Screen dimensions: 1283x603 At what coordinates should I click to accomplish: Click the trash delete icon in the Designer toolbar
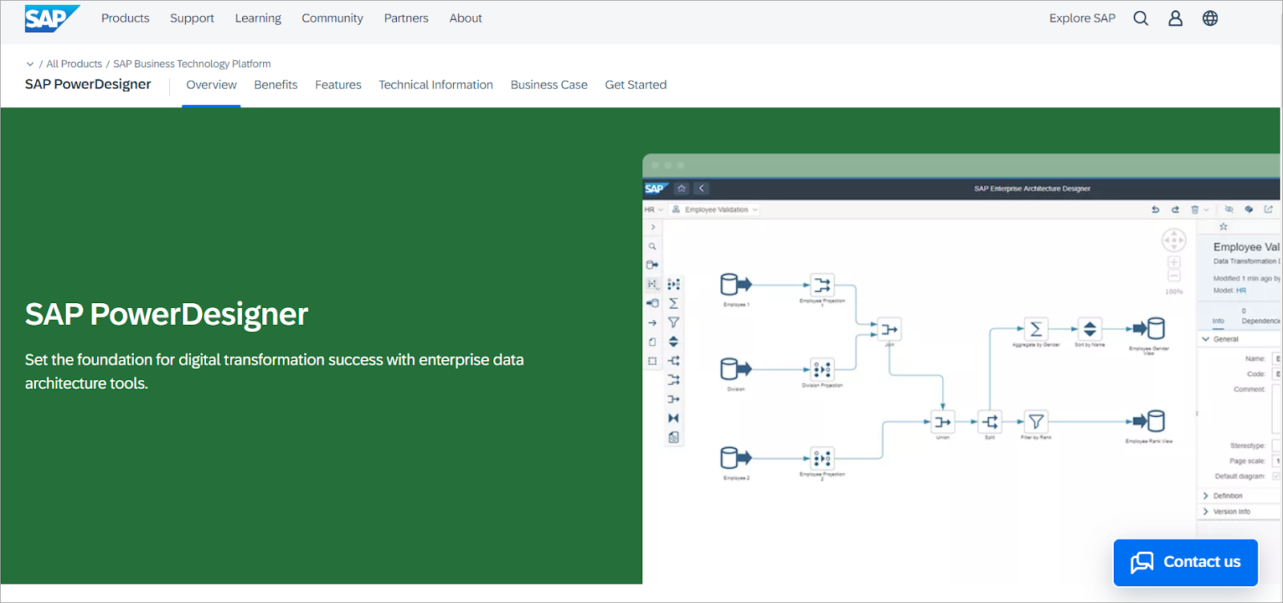pos(1195,209)
